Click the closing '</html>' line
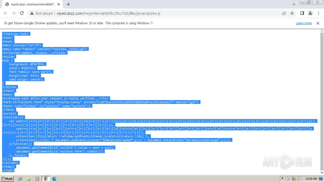This screenshot has height=182, width=324. coord(8,170)
